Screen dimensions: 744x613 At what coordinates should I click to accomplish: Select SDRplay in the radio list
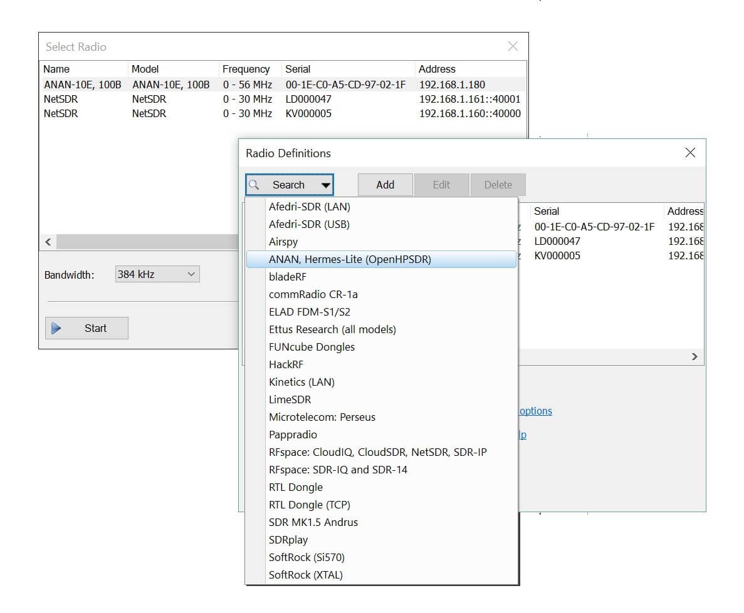[288, 539]
